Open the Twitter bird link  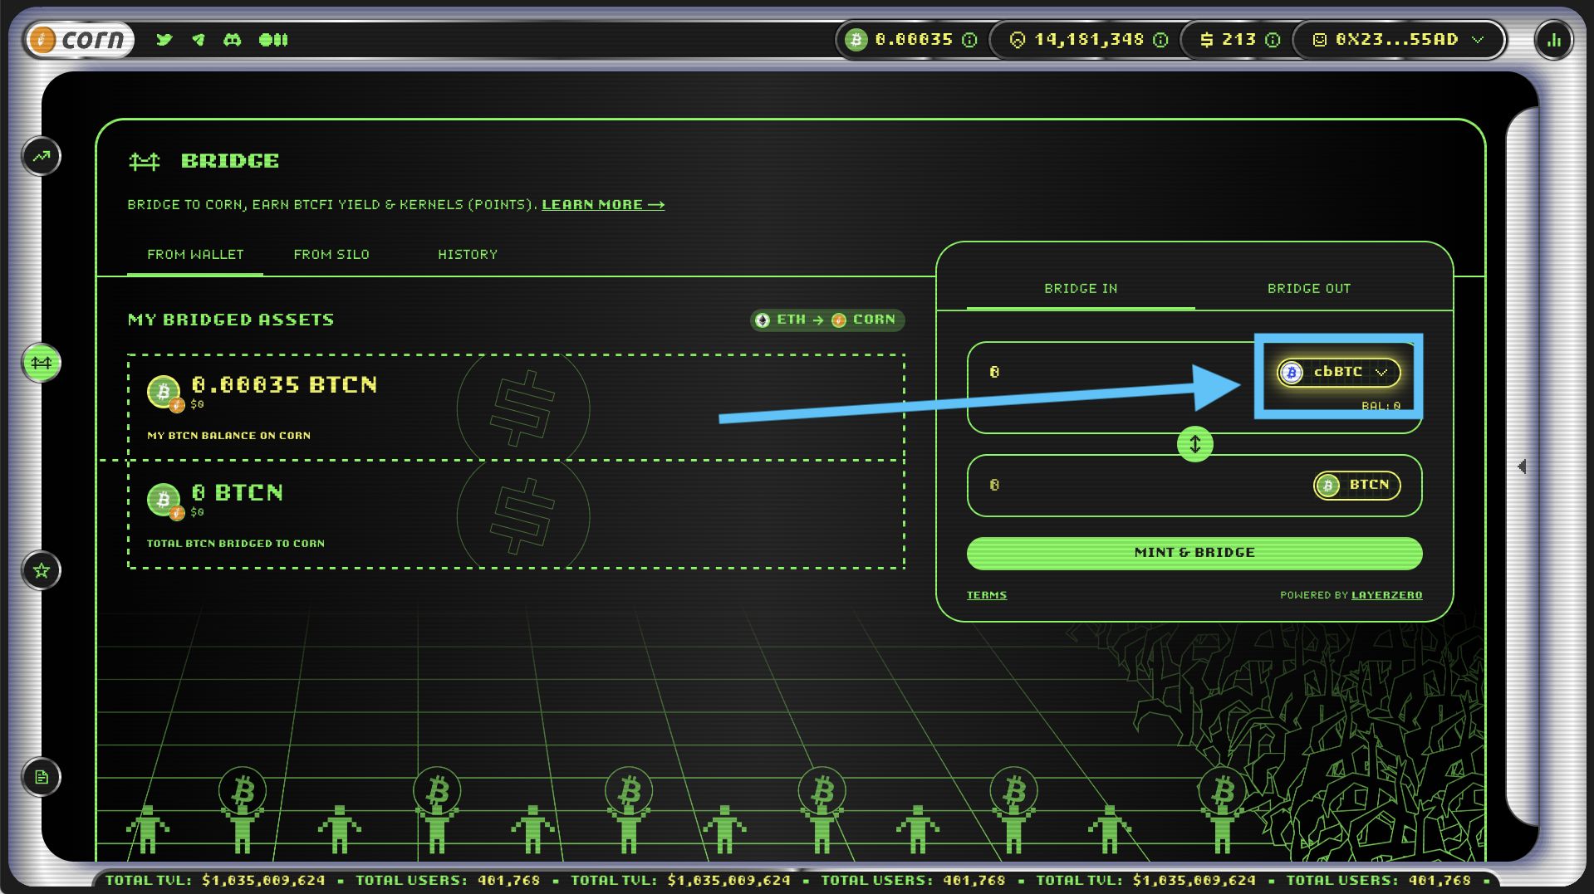click(164, 39)
